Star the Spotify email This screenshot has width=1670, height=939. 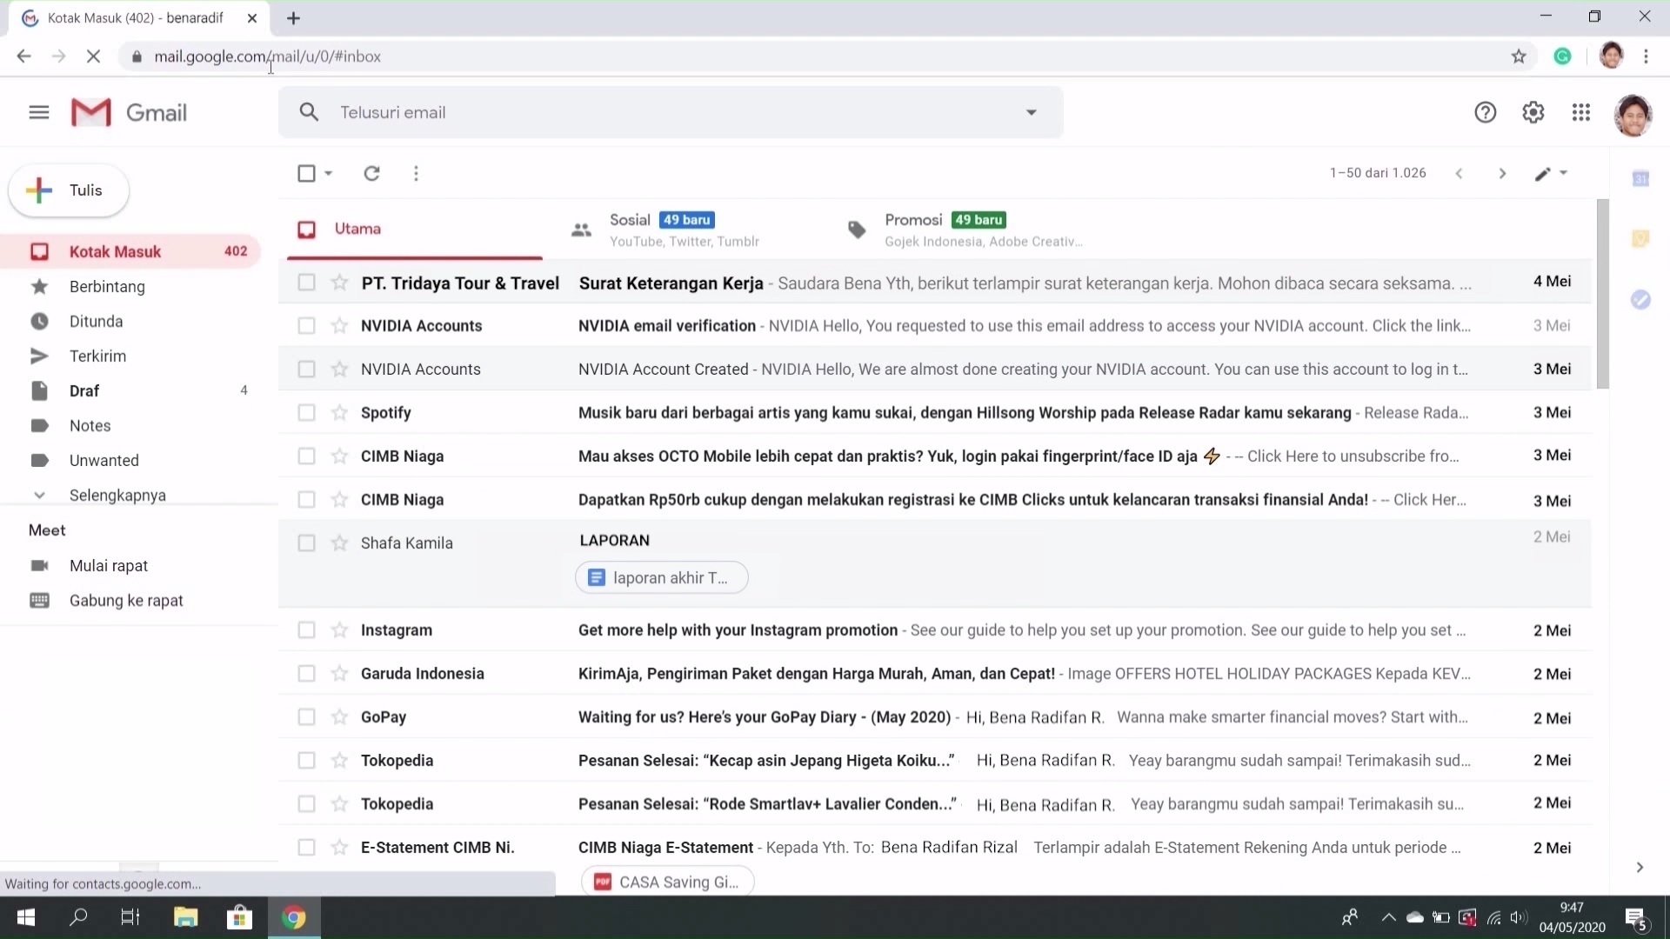pos(339,413)
